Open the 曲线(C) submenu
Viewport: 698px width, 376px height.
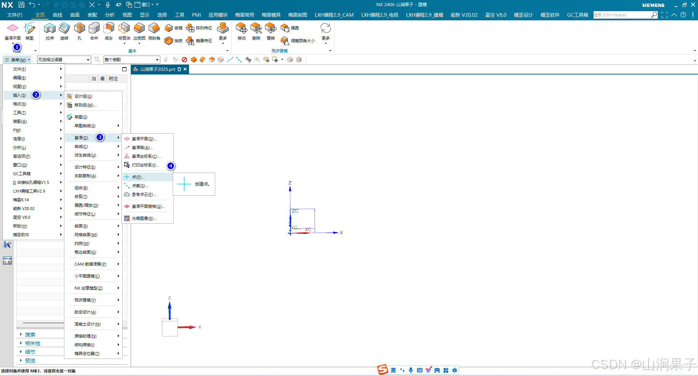[93, 146]
